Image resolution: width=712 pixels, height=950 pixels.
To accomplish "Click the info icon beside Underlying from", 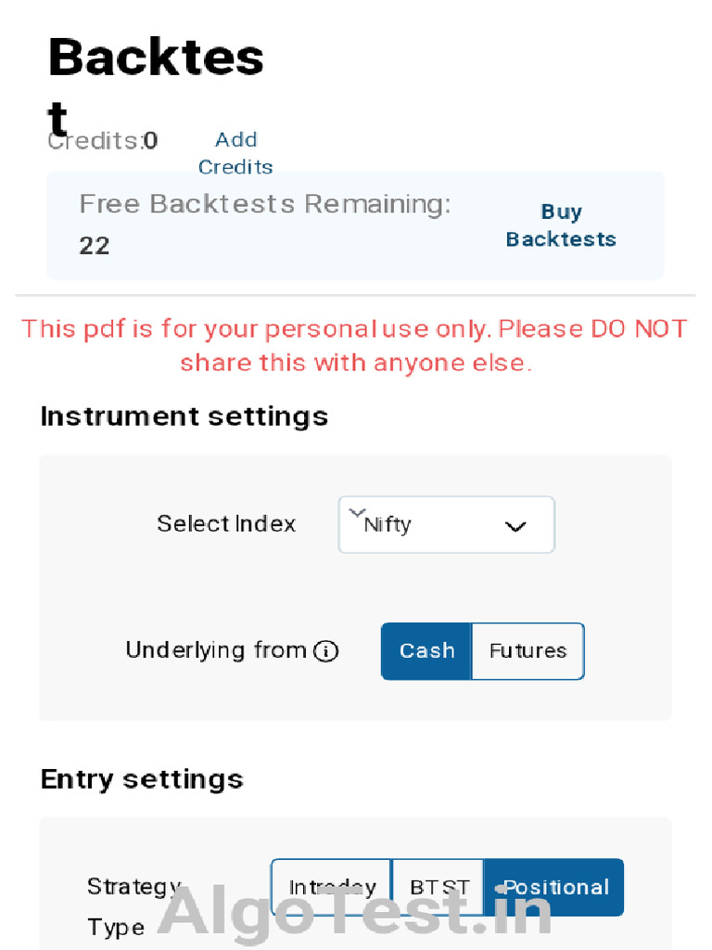I will click(x=325, y=651).
